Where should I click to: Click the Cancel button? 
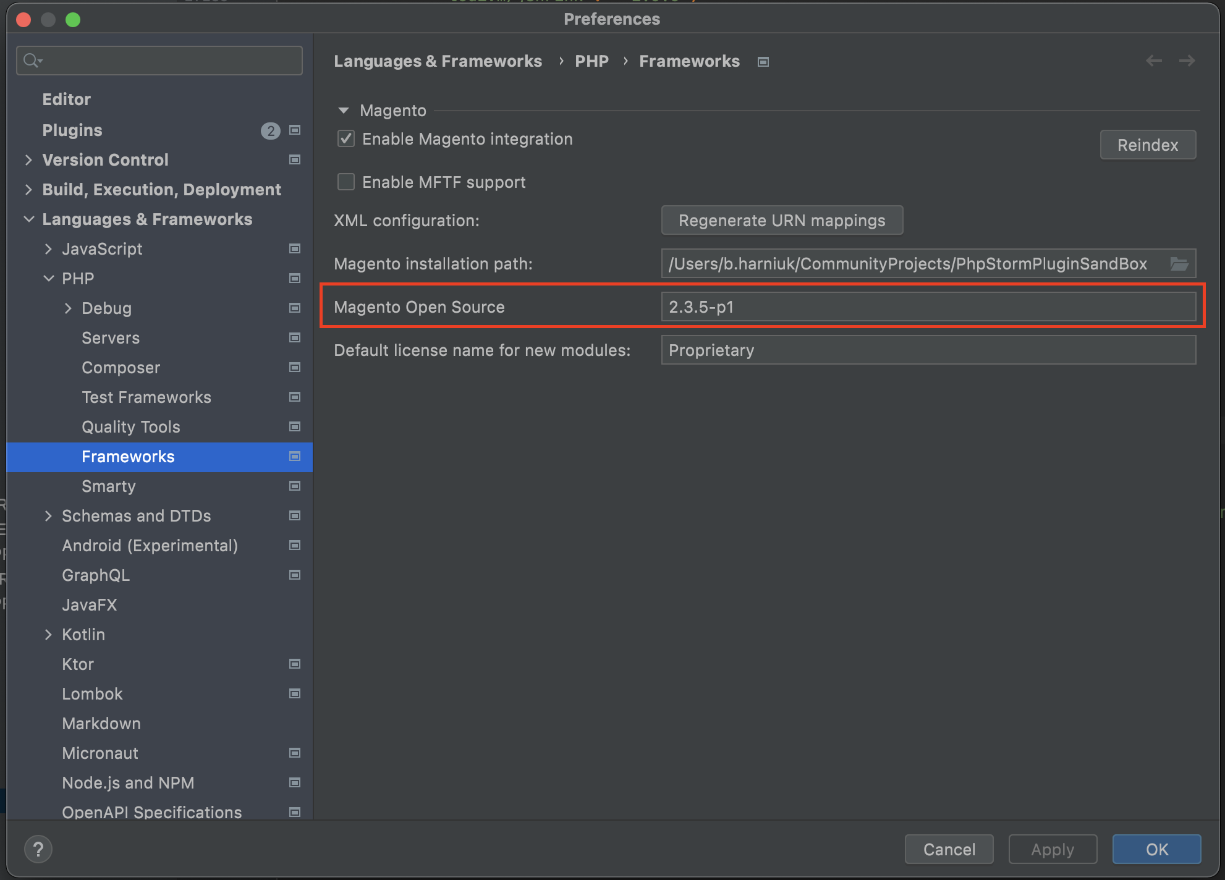(x=949, y=849)
